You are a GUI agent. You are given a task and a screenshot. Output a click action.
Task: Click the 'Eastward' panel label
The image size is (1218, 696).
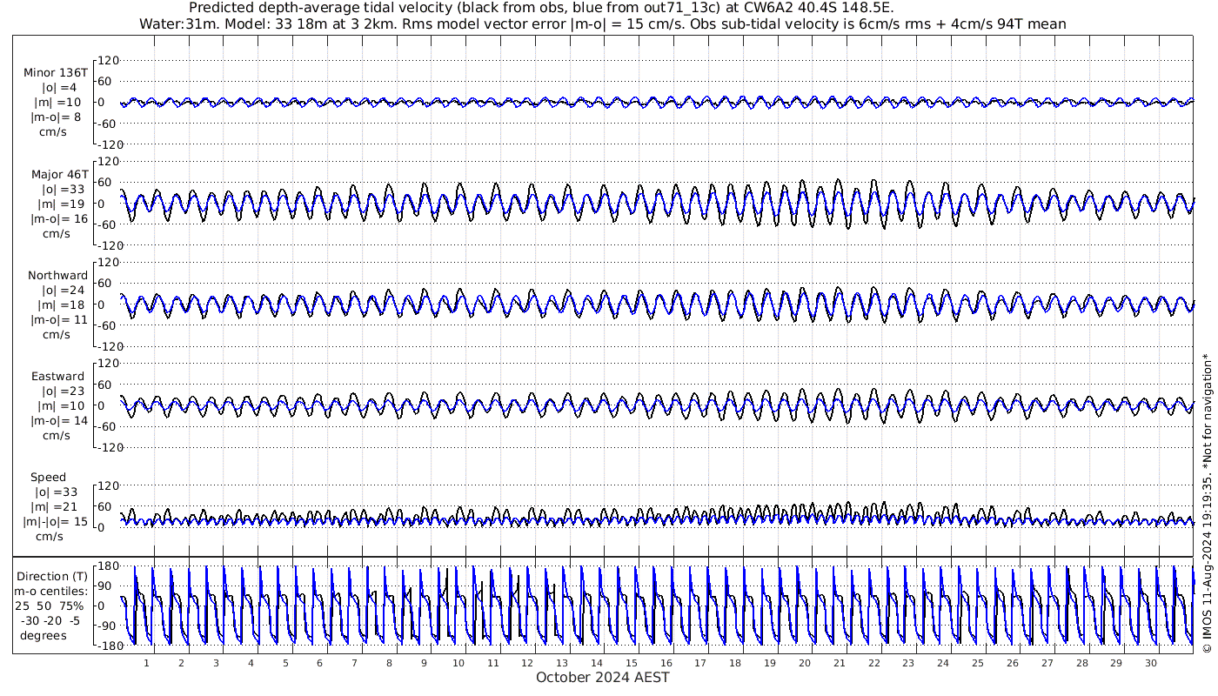point(57,377)
